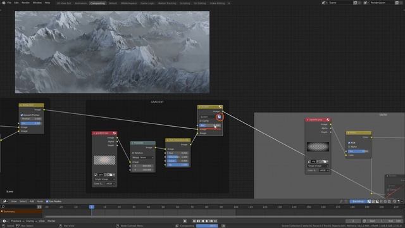
Task: Click the new scene icon beside Scene field
Action: (x=355, y=3)
